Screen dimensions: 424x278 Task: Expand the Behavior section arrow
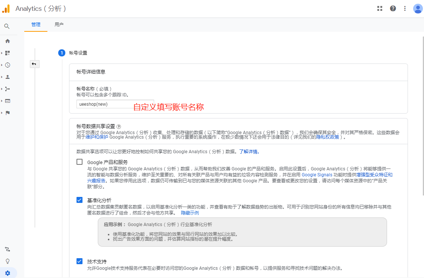coord(2,101)
